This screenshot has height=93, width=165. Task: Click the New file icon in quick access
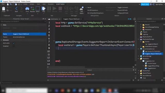[x=8, y=4]
